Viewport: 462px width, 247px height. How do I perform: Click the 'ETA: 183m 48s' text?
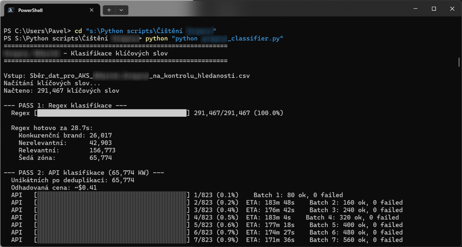click(x=270, y=203)
